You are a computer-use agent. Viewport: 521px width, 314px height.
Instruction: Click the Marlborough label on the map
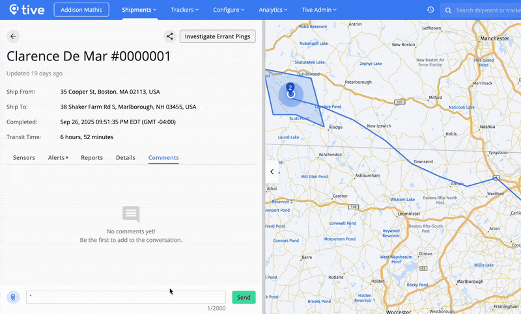pos(470,281)
